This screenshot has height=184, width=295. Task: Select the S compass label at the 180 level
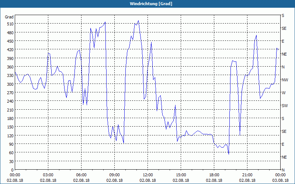tap(283, 118)
